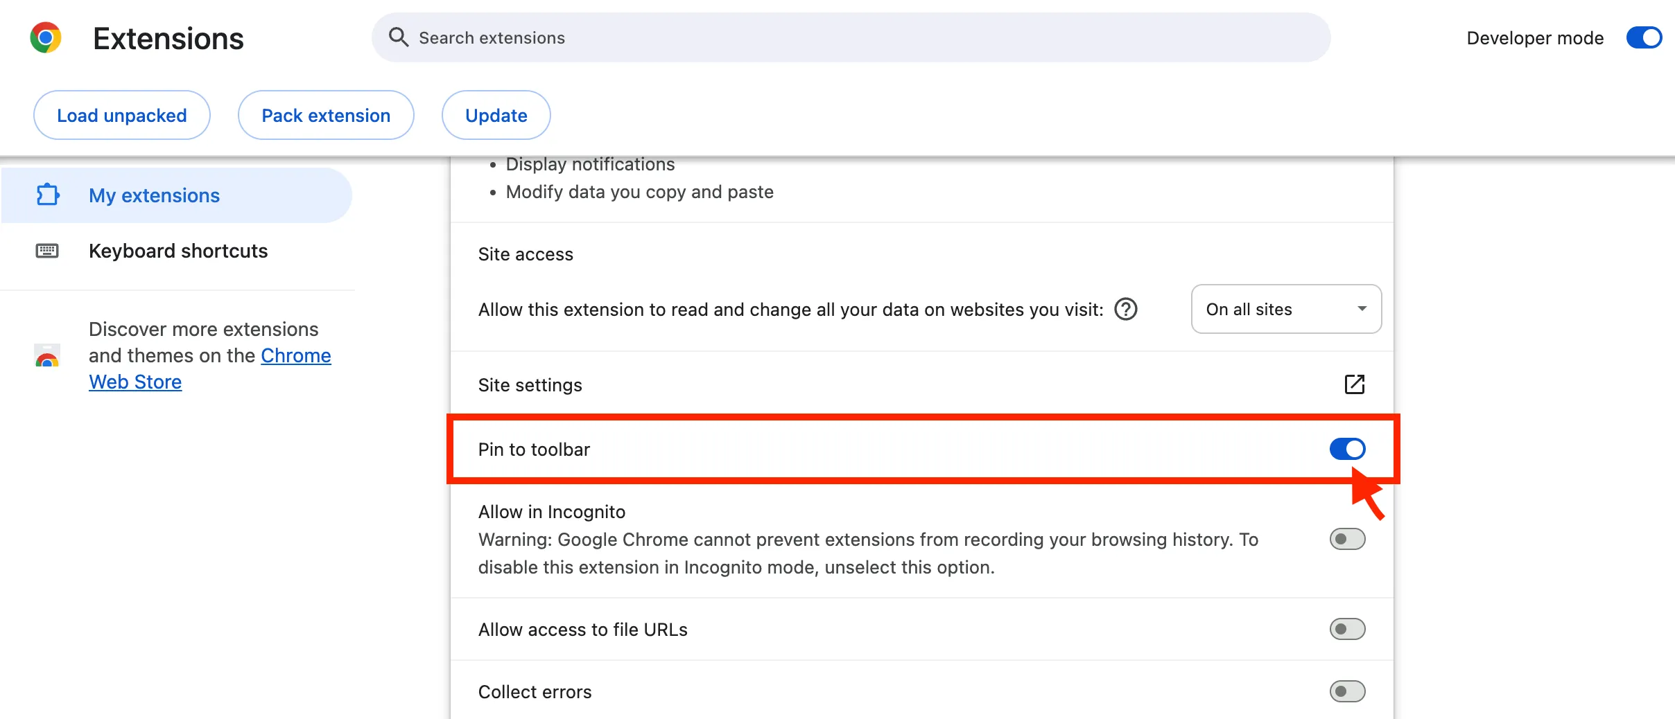
Task: Click the site access dropdown arrow
Action: pyautogui.click(x=1362, y=309)
